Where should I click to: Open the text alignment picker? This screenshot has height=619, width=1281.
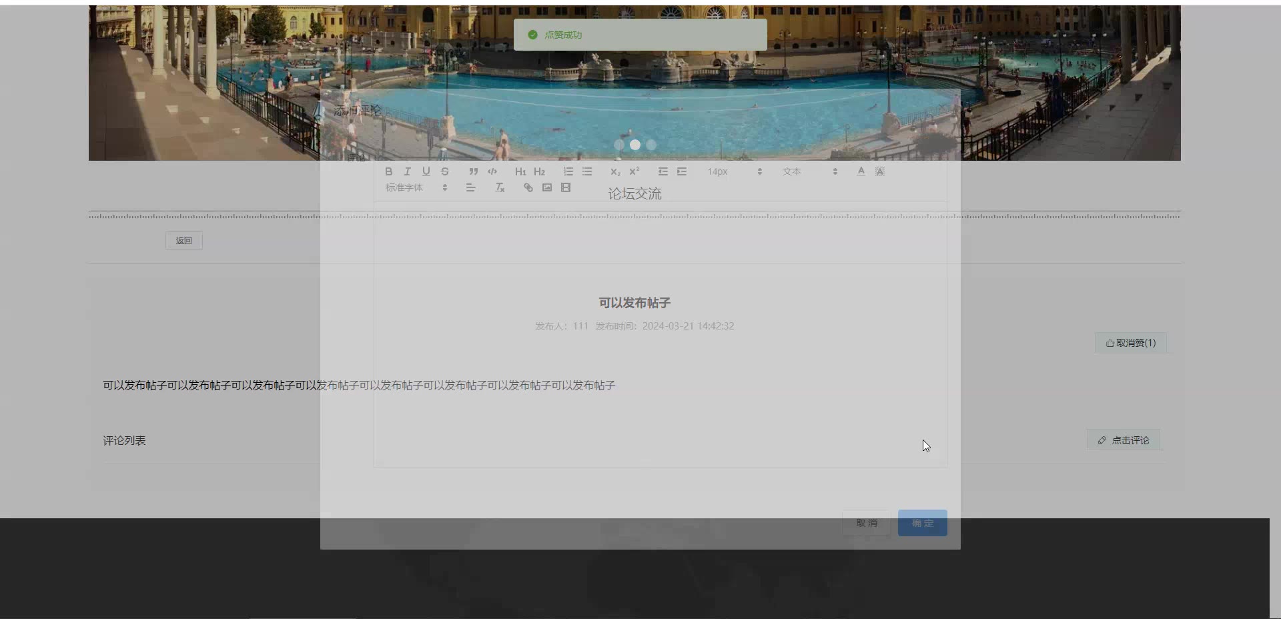click(x=470, y=187)
